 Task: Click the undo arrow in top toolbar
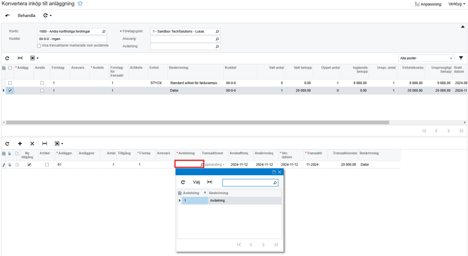[x=7, y=16]
